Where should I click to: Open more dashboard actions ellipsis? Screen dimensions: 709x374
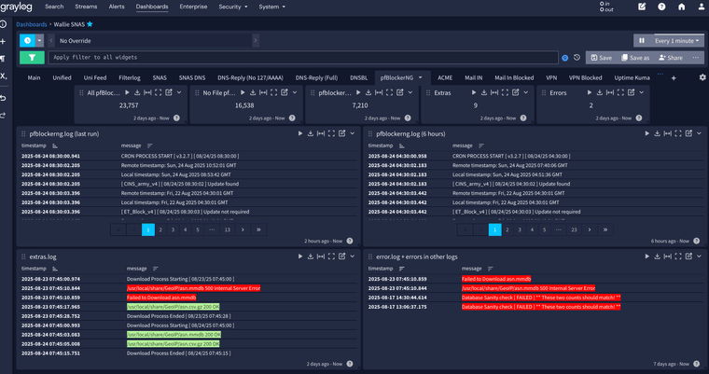pos(696,58)
